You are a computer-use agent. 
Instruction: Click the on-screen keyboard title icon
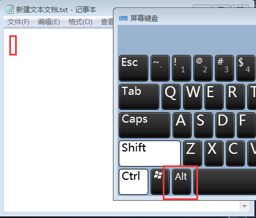point(123,19)
